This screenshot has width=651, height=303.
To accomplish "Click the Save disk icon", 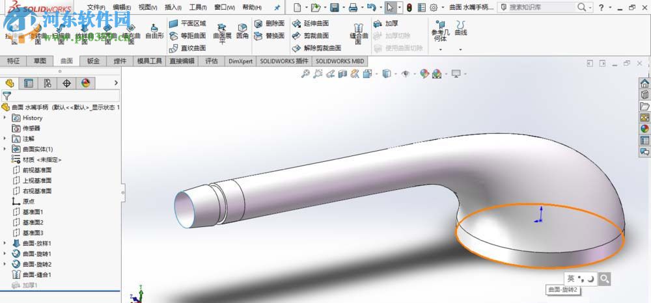I will click(334, 7).
